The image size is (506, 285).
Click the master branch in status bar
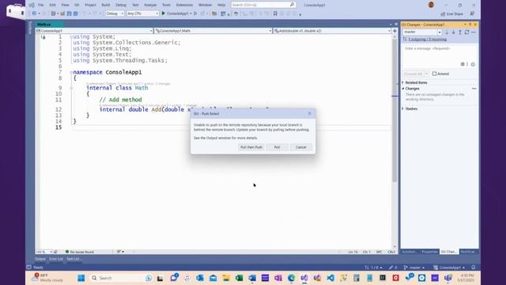pos(414,268)
